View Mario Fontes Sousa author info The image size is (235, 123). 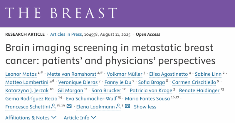pyautogui.click(x=147, y=98)
